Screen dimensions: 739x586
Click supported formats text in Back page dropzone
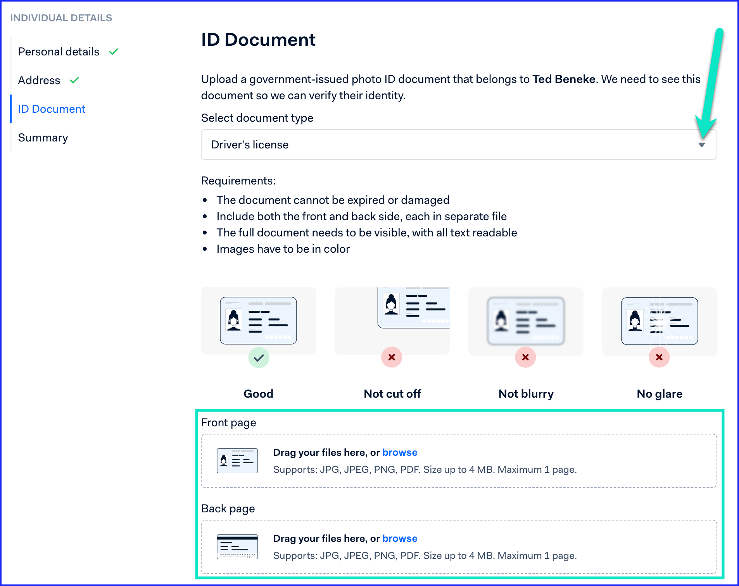coord(425,555)
